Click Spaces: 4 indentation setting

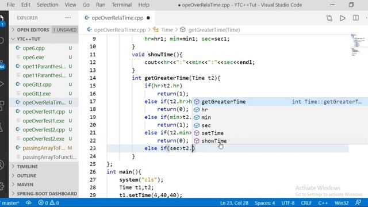pyautogui.click(x=264, y=203)
